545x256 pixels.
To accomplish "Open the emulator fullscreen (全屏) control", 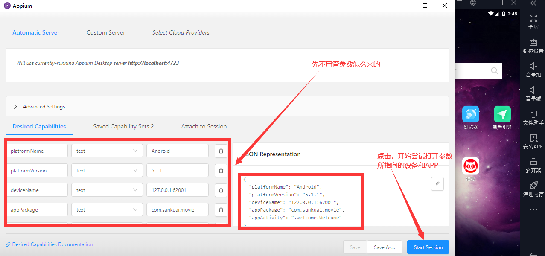I will click(533, 22).
